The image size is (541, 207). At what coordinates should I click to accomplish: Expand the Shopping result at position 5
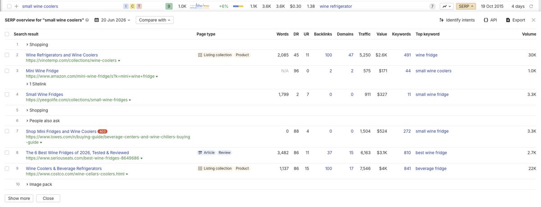point(37,110)
